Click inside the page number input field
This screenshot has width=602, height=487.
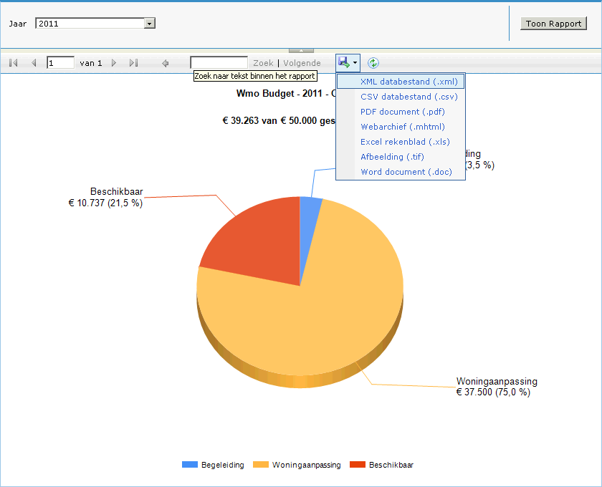point(60,62)
